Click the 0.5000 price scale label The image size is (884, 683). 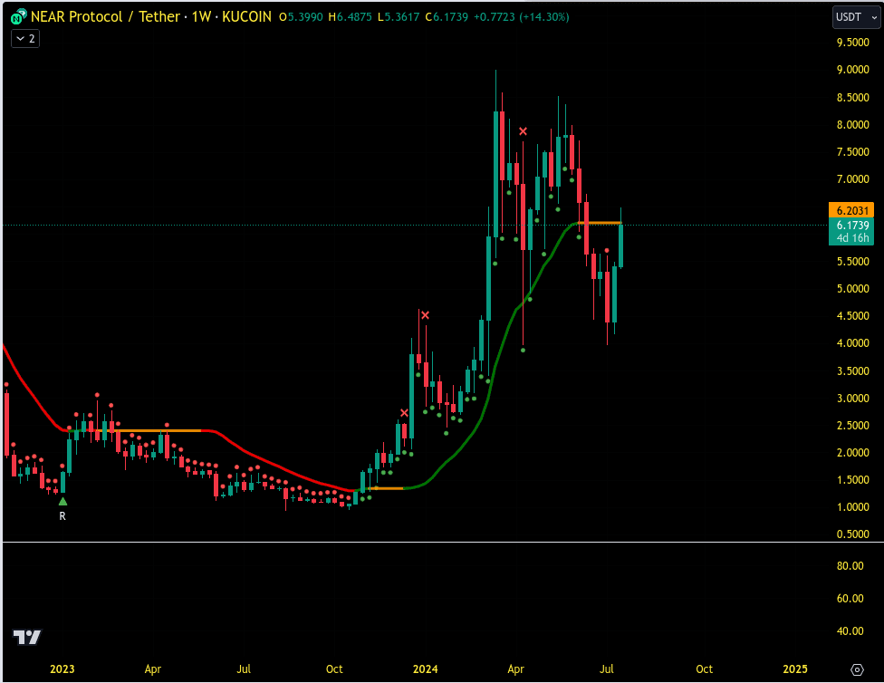[853, 534]
